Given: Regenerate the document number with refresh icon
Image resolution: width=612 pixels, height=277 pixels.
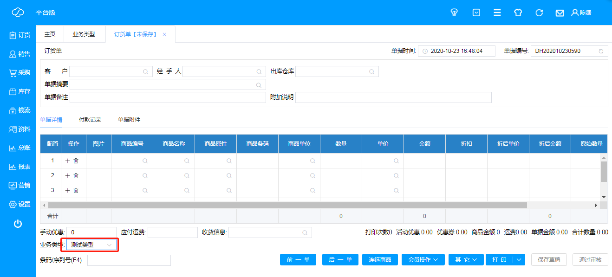Looking at the screenshot, I should 601,51.
